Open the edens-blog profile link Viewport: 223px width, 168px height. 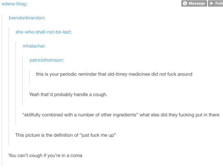(x=14, y=4)
